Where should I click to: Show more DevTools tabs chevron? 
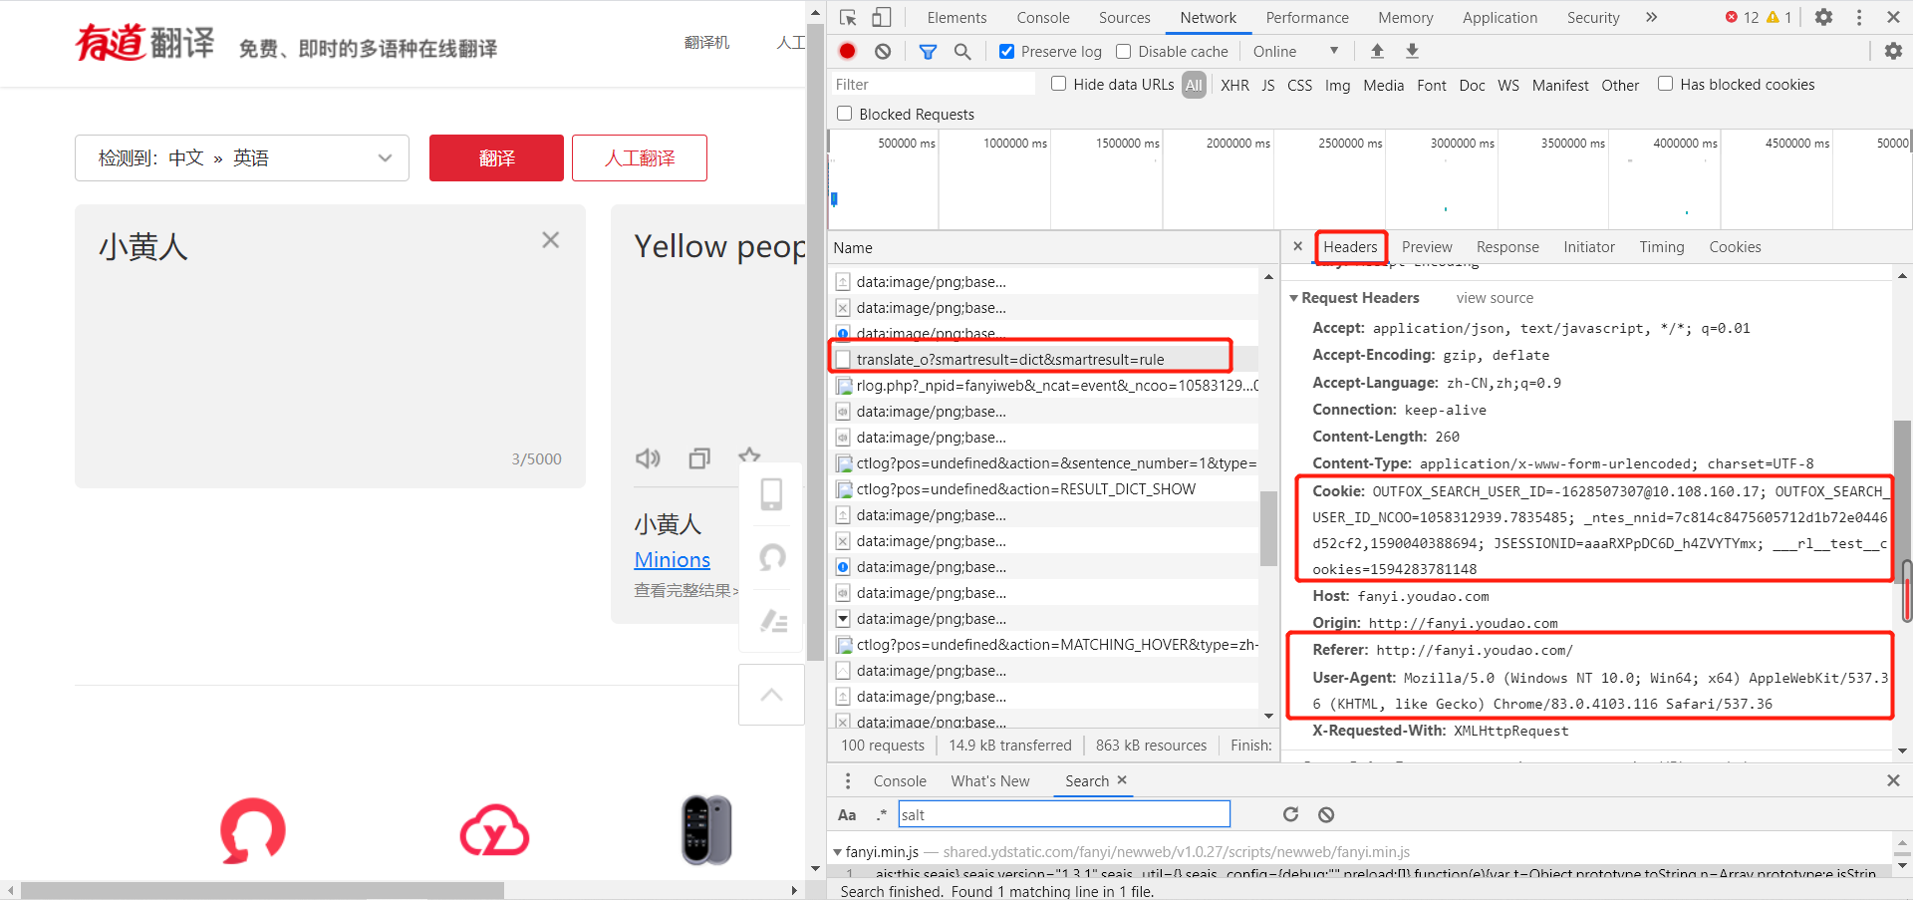click(x=1651, y=17)
